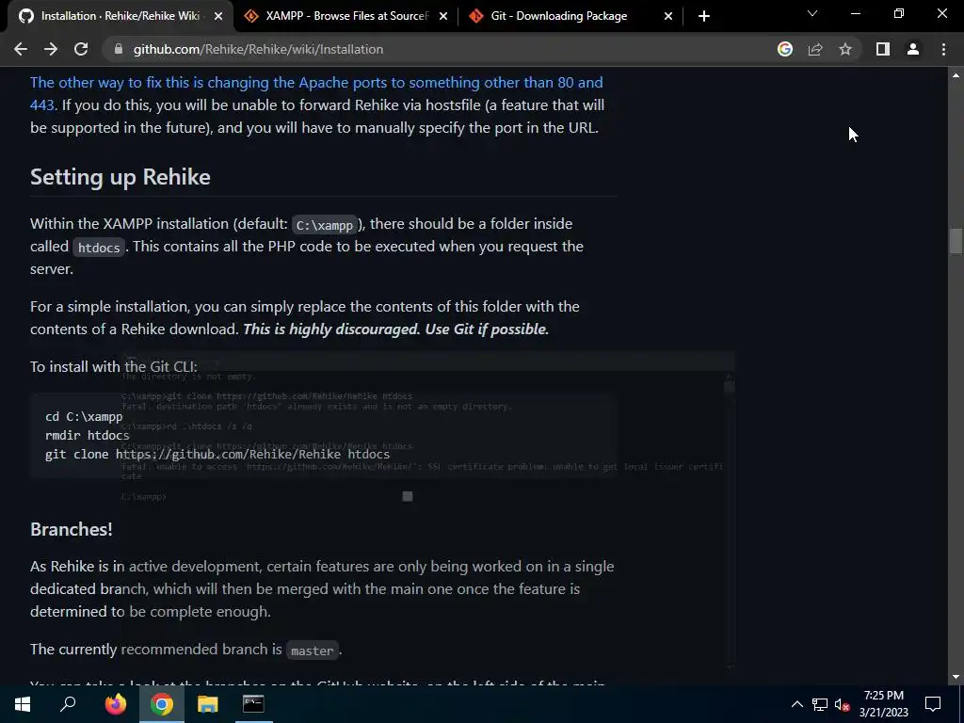Share this page via share icon

point(815,49)
